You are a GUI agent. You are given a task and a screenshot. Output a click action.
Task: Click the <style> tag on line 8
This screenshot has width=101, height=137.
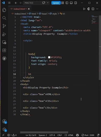pos(28,41)
